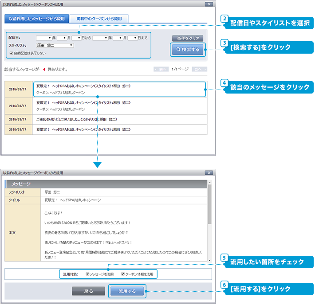Viewport: 315px width, 305px height.
Task: Toggle クーポン情報を流用 checkbox
Action: (x=123, y=274)
